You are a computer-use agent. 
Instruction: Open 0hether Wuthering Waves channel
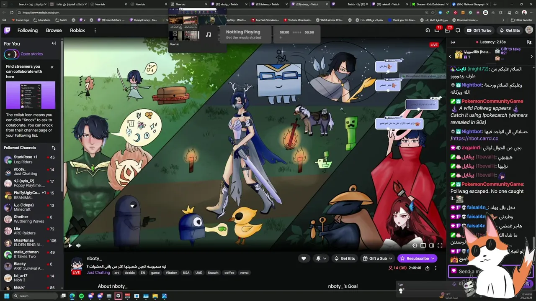tap(31, 219)
